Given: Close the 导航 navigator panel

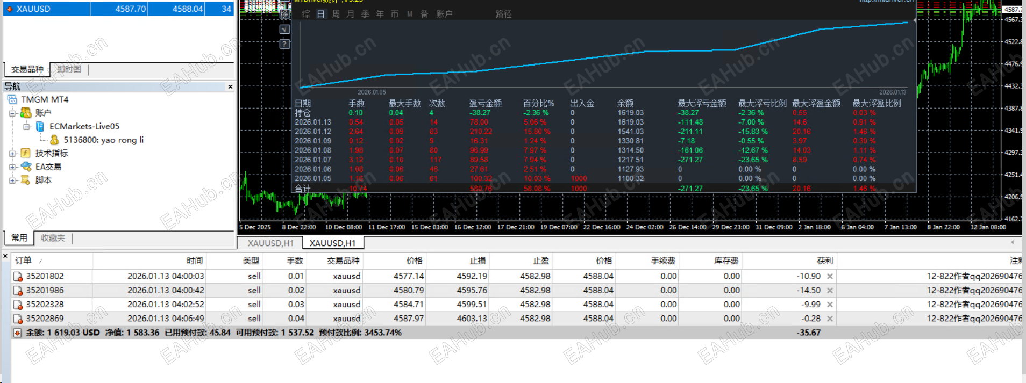Looking at the screenshot, I should [x=230, y=86].
